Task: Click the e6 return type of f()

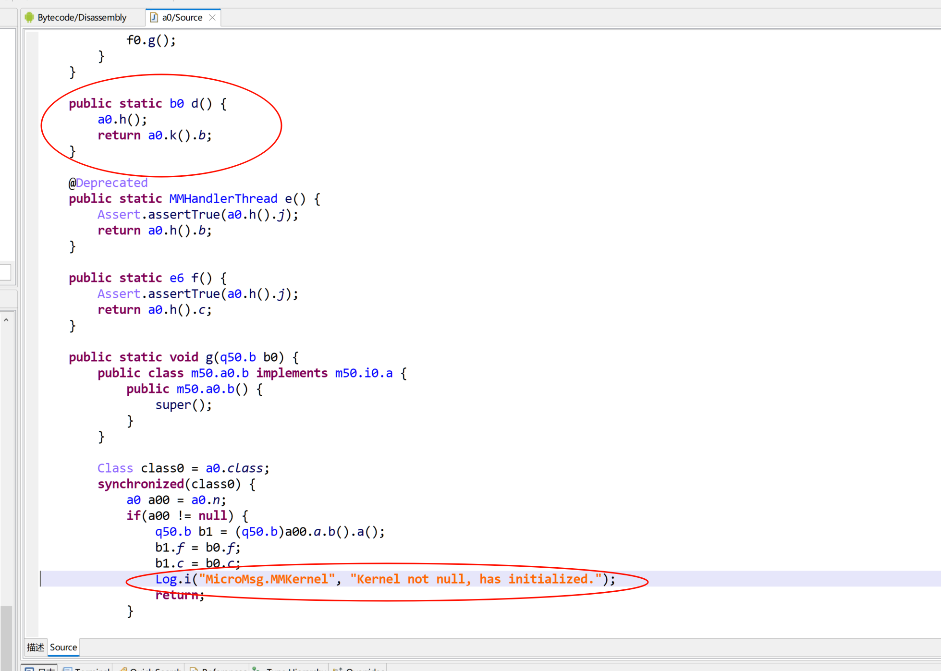Action: (x=177, y=278)
